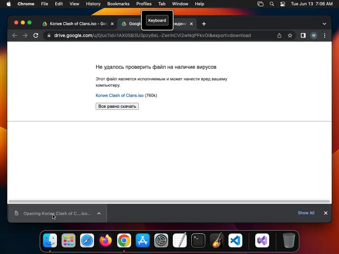Go back using the back arrow

click(x=15, y=35)
